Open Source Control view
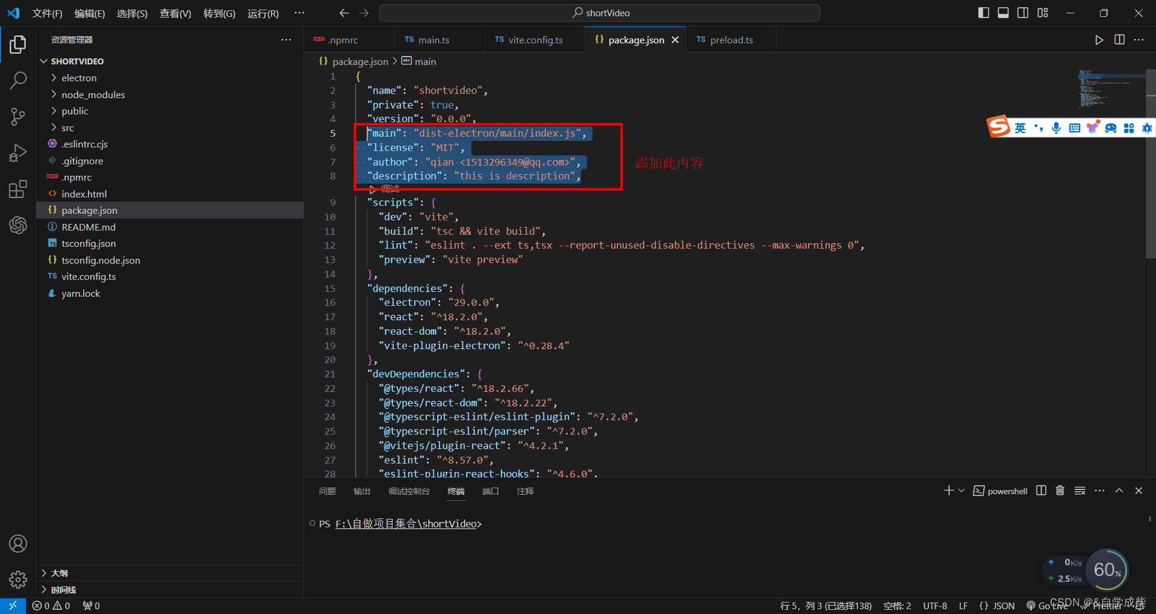This screenshot has height=614, width=1156. click(x=17, y=116)
